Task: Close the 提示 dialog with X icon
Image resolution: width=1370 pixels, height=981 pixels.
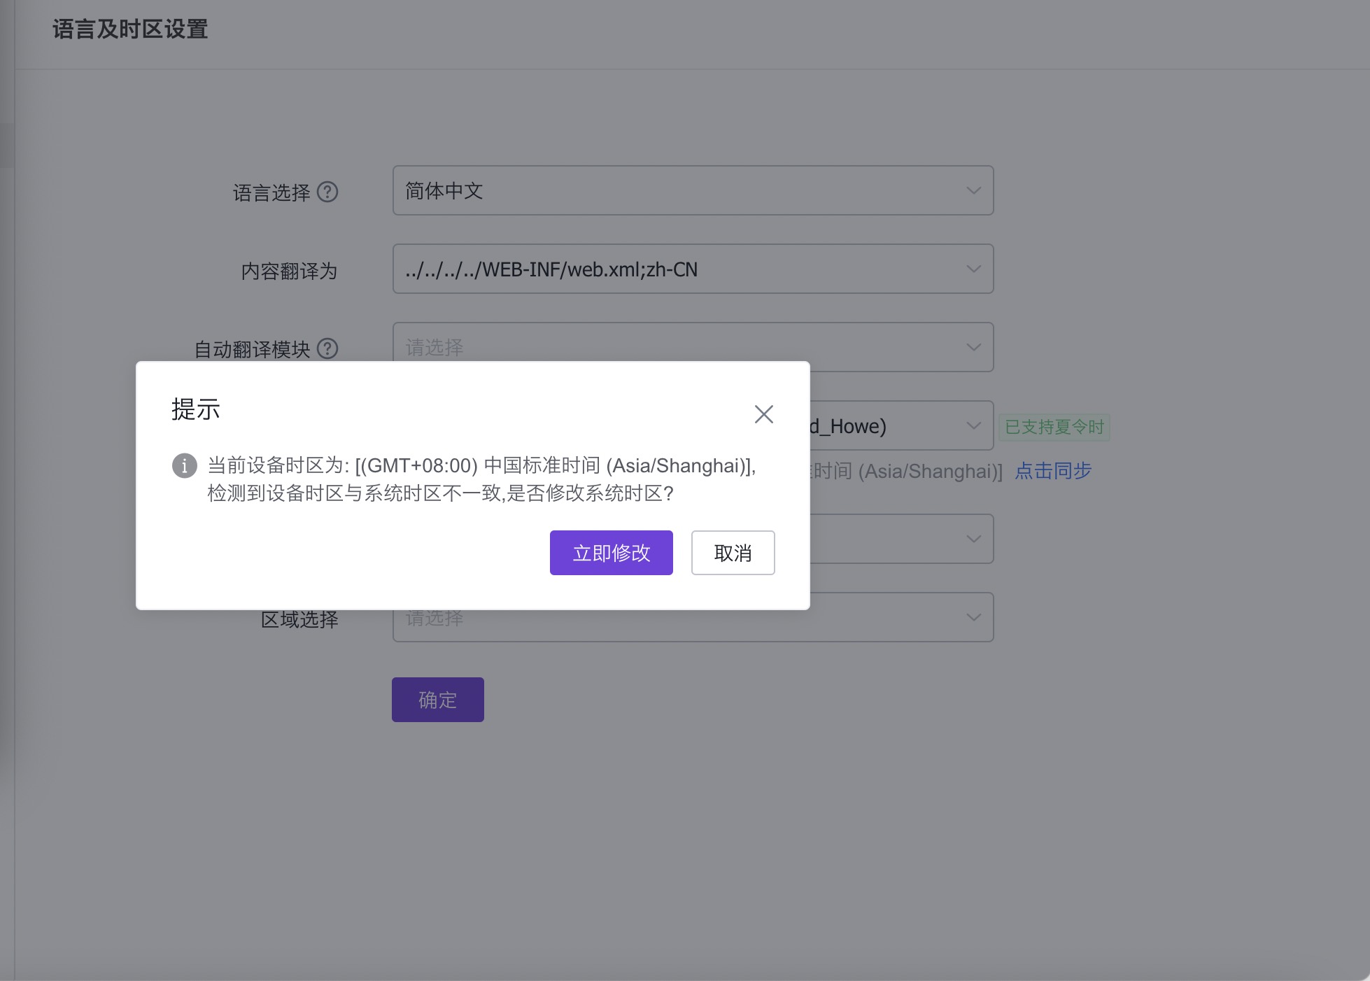Action: [763, 414]
